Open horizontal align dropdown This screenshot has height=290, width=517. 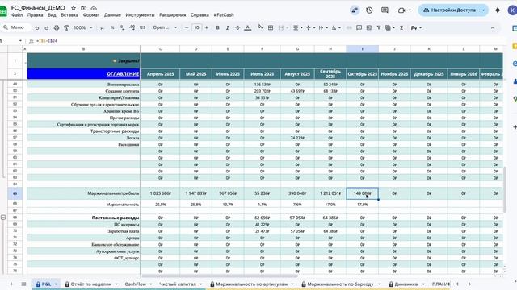click(x=297, y=28)
